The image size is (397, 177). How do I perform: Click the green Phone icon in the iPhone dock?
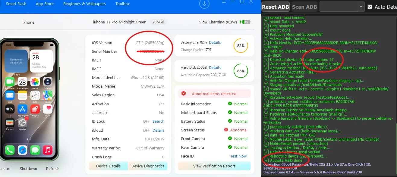coord(10,150)
